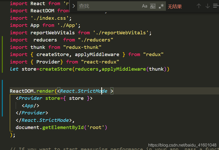Enable the whole word match option

153,6
